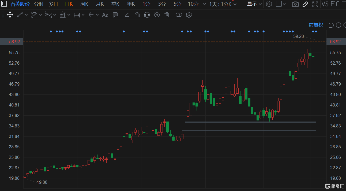The height and width of the screenshot is (191, 346).
Task: Switch to 季K quarterly tab
Action: [x=115, y=4]
